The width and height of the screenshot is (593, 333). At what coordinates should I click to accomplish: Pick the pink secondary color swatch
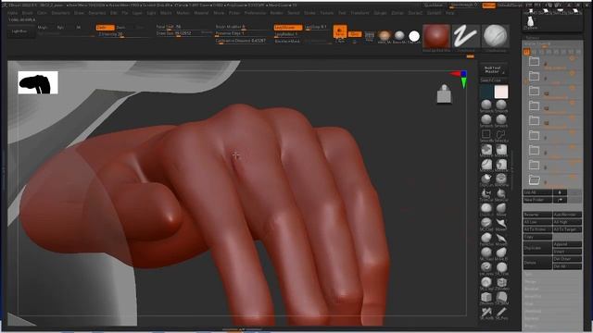501,92
